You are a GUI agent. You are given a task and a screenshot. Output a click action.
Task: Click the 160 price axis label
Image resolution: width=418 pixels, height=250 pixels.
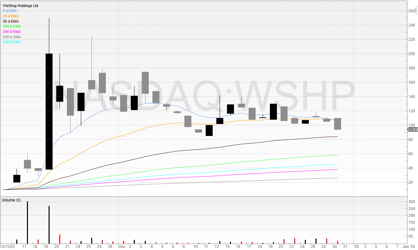click(412, 82)
